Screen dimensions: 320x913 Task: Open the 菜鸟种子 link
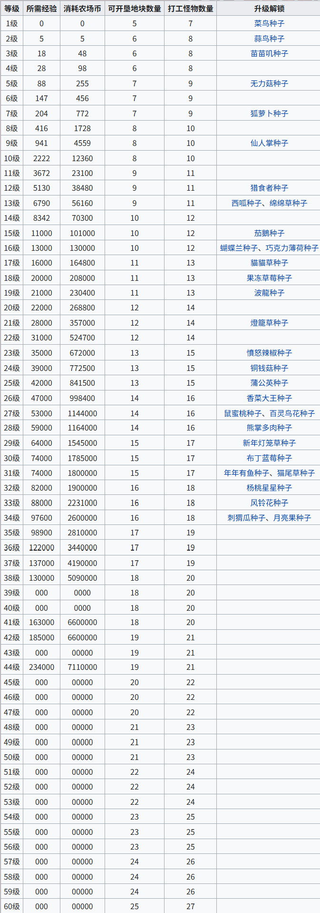point(269,23)
